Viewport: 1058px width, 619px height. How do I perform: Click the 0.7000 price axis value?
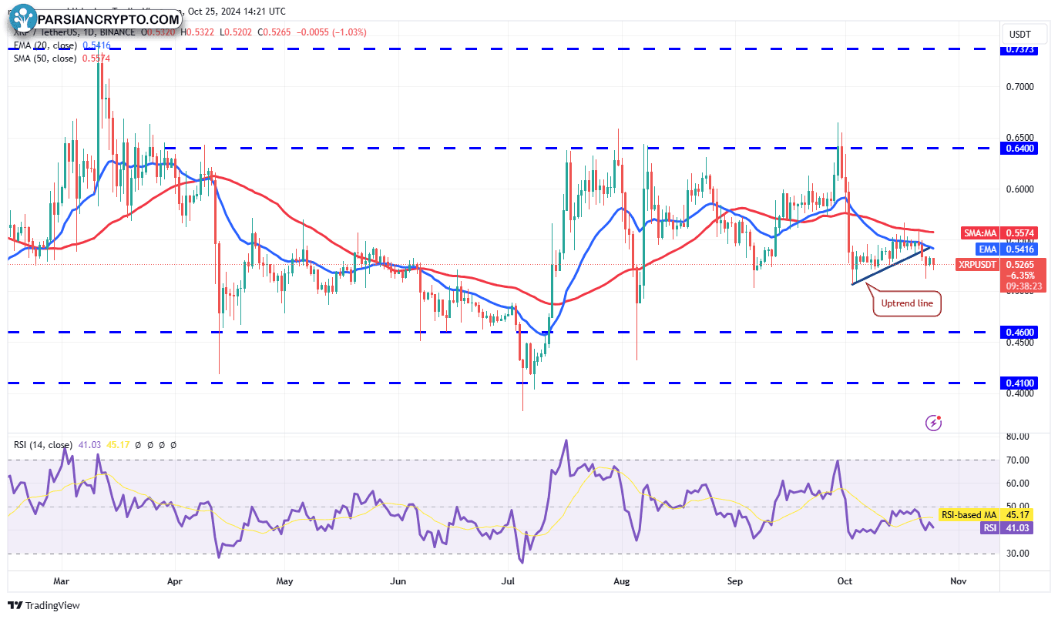[x=1020, y=86]
